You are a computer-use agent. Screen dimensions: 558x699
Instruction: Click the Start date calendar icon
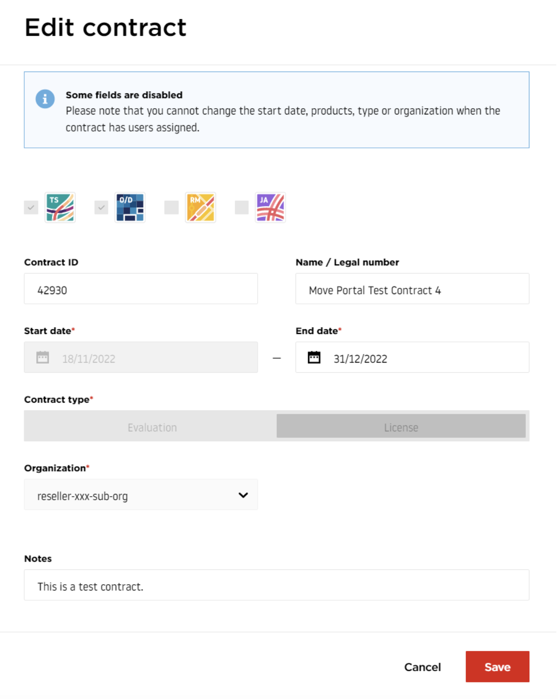click(x=42, y=358)
